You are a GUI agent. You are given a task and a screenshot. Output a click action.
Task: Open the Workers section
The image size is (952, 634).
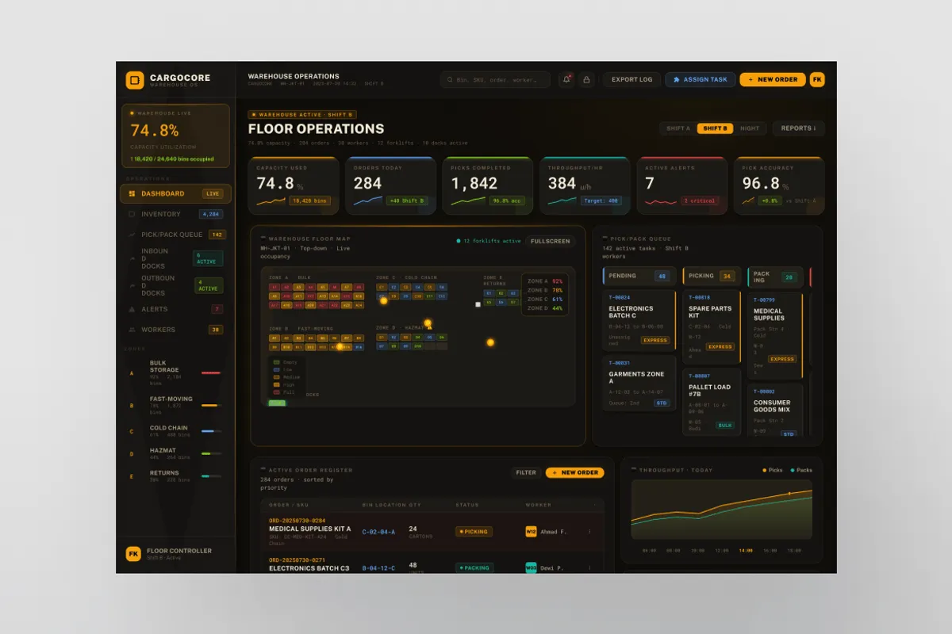click(175, 330)
